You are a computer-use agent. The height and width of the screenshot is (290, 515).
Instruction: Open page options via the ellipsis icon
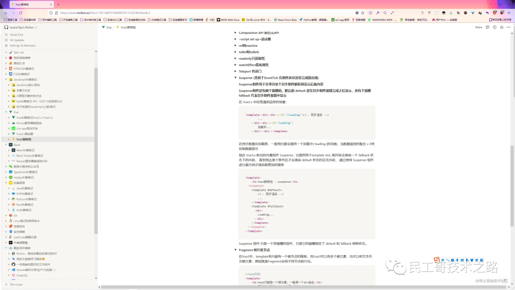pos(508,27)
